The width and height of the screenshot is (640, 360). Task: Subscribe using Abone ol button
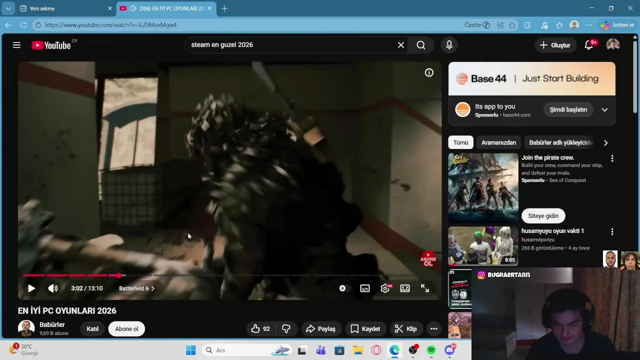[x=126, y=329]
